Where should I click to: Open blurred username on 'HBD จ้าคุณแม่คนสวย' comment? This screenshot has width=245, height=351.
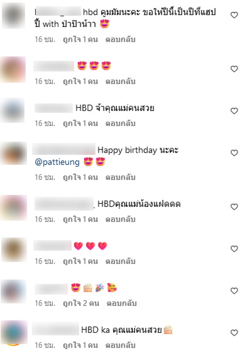click(x=54, y=108)
